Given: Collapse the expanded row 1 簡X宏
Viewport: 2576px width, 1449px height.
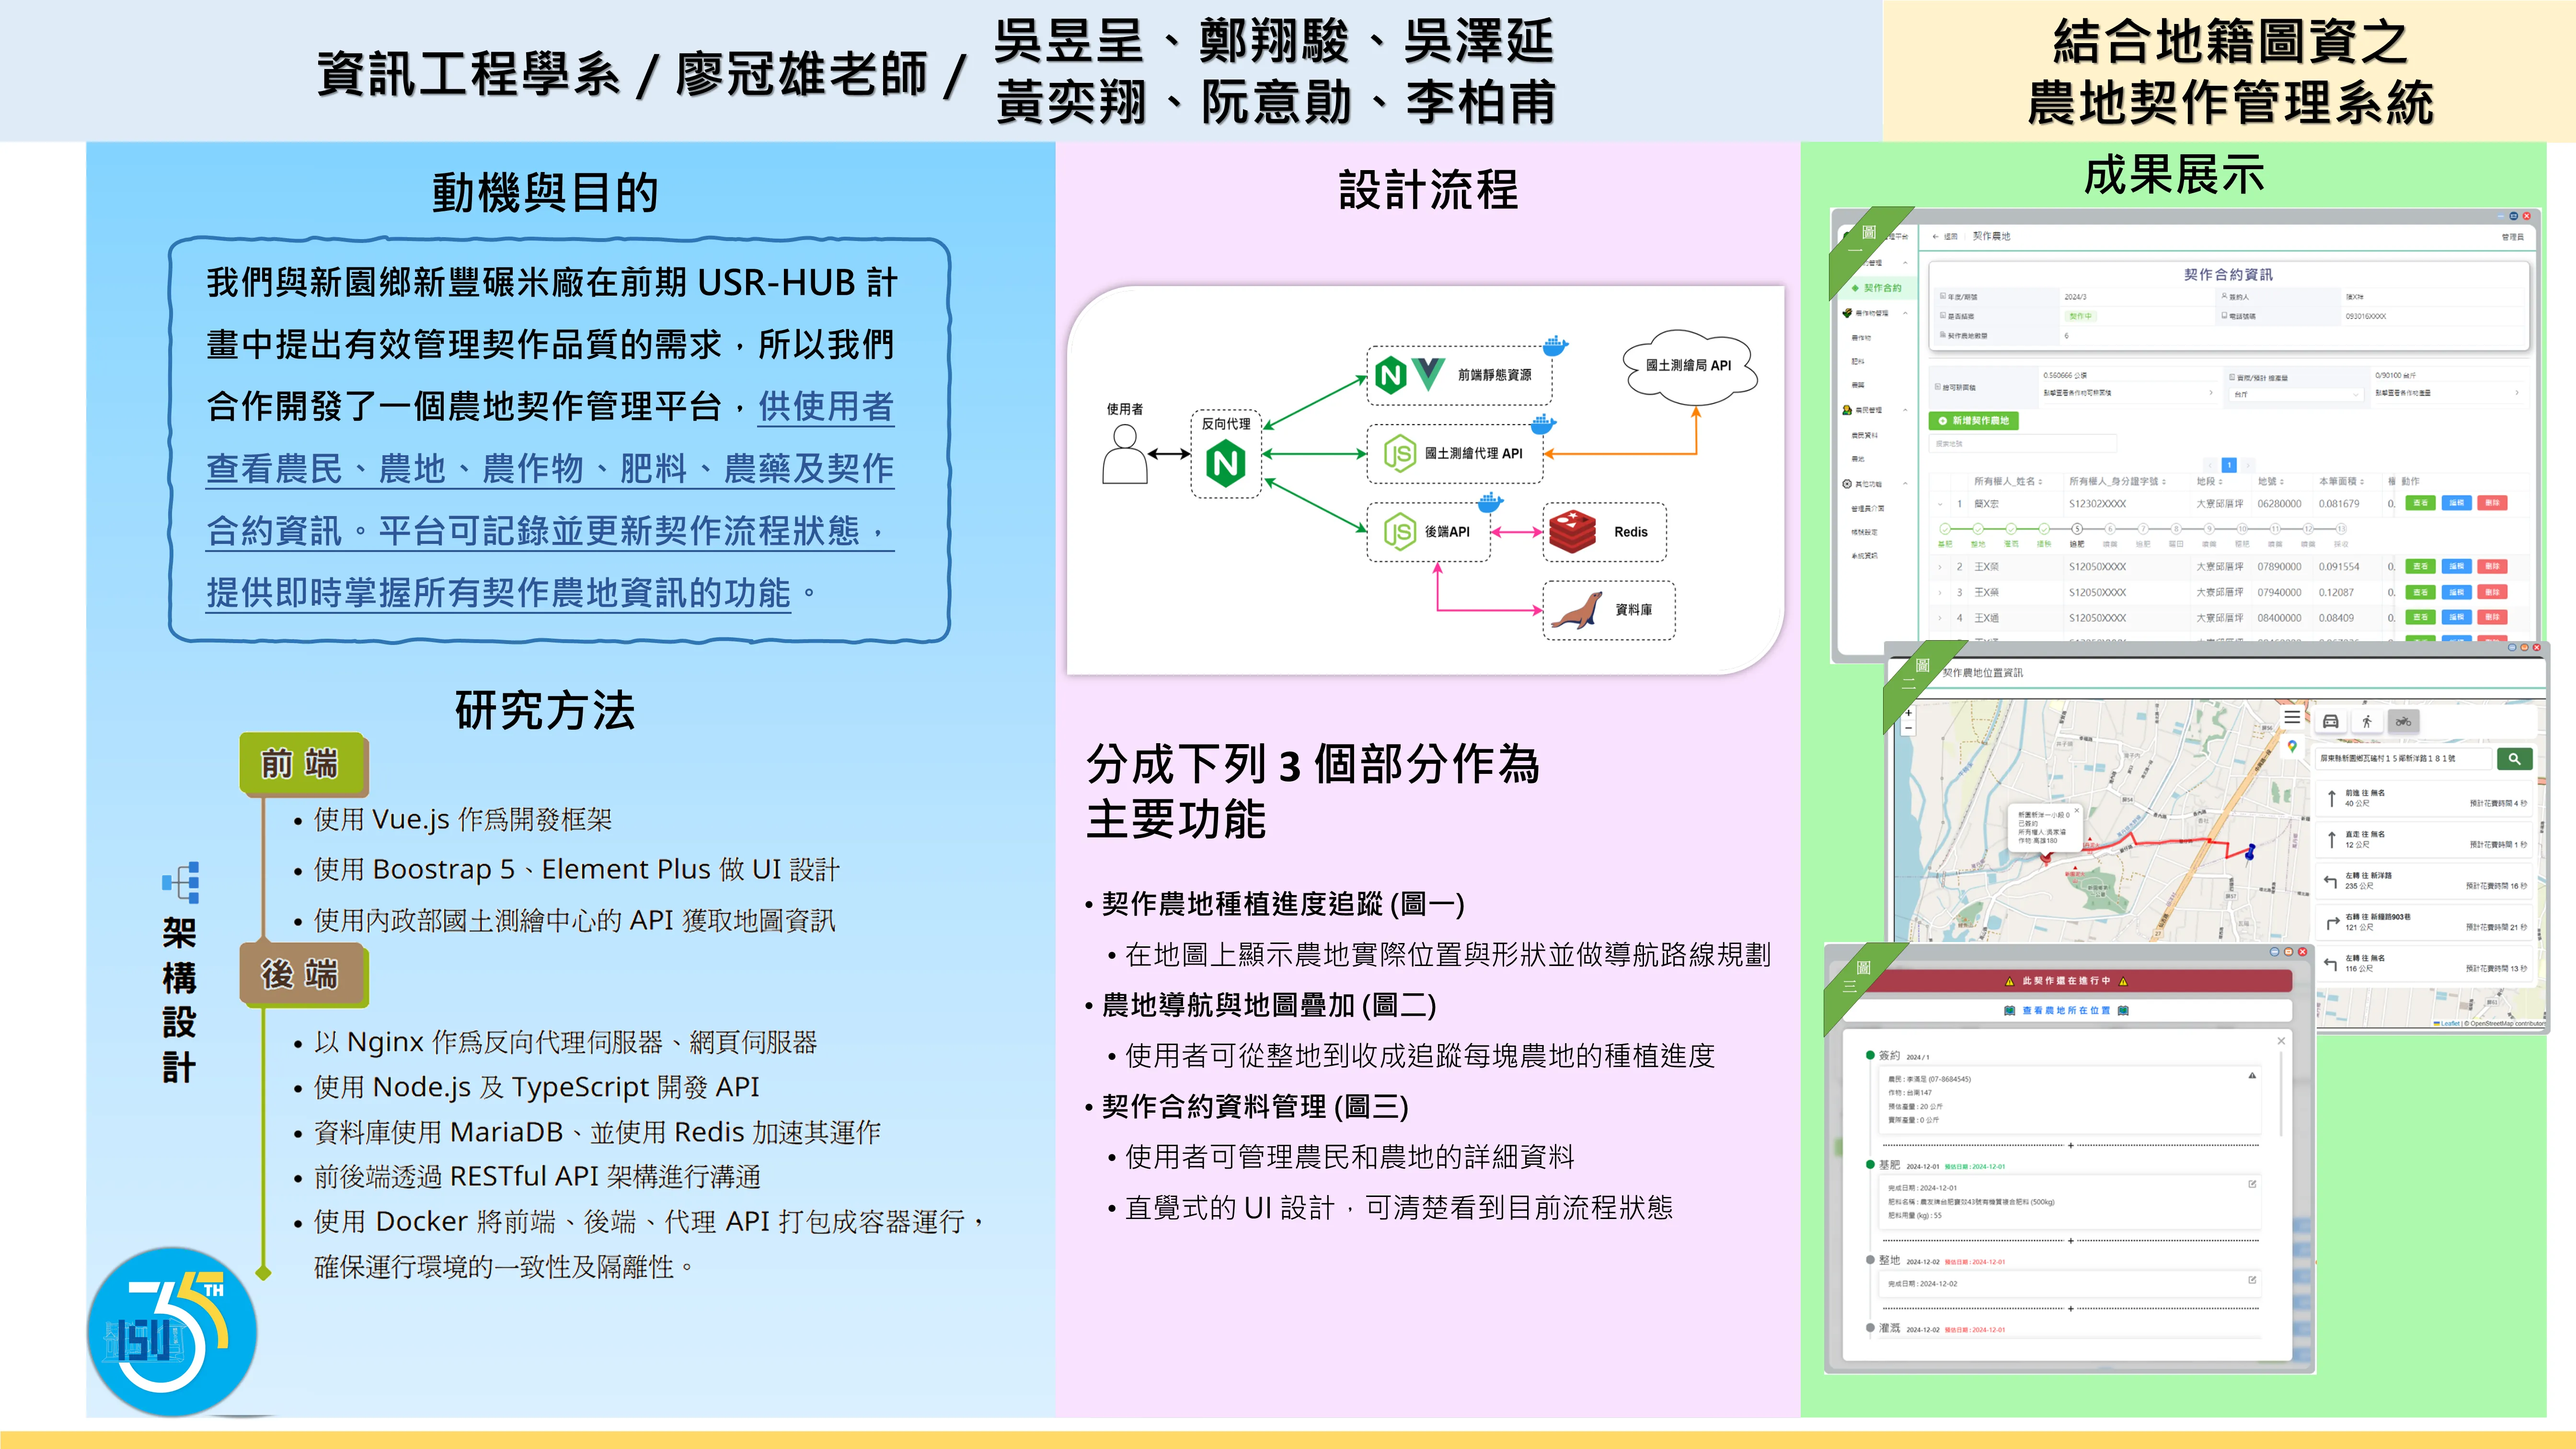Looking at the screenshot, I should [1941, 504].
